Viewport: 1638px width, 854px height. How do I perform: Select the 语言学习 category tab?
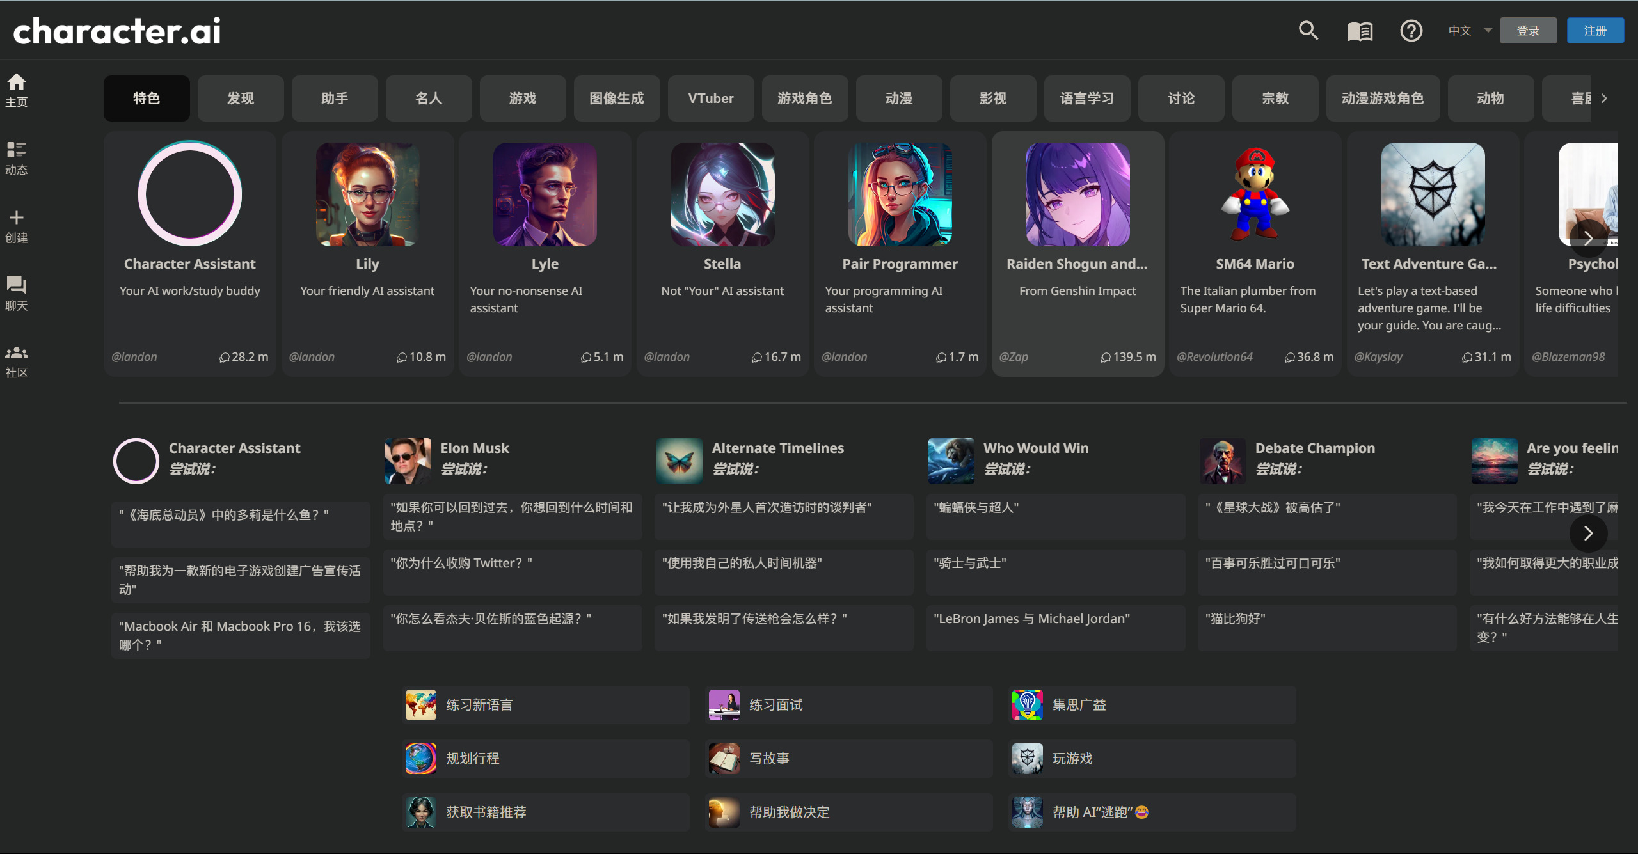coord(1087,99)
